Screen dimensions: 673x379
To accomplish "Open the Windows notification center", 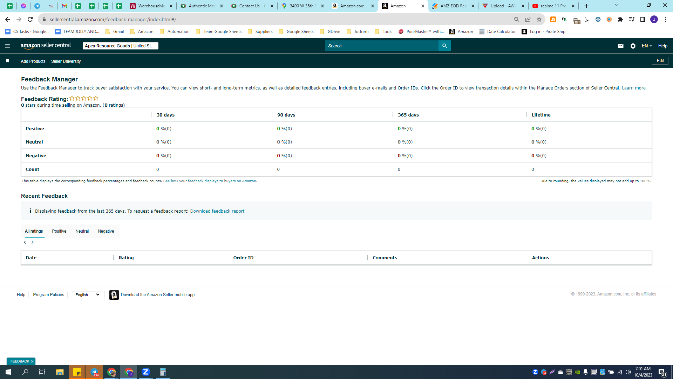I will [662, 372].
